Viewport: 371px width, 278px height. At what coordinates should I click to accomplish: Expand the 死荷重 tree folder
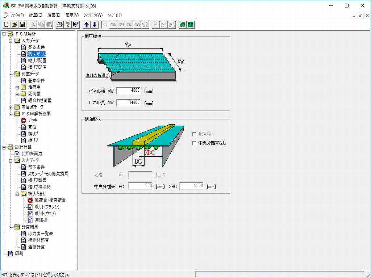[17, 94]
